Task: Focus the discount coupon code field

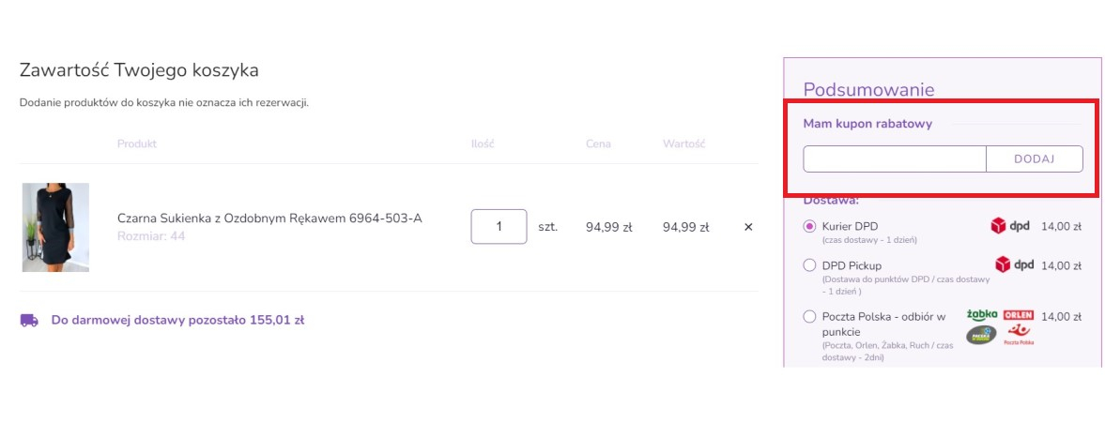Action: pos(895,158)
